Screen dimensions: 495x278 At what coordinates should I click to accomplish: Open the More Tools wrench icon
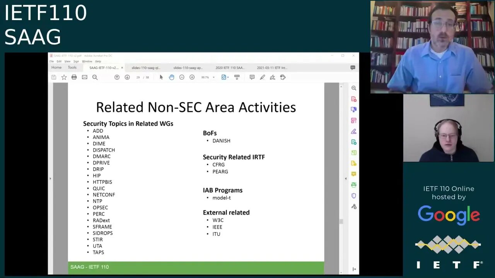click(x=353, y=207)
